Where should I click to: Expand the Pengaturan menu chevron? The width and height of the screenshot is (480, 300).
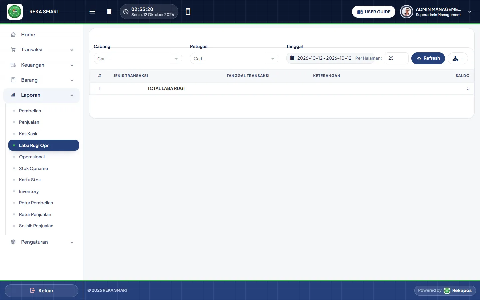click(x=72, y=242)
